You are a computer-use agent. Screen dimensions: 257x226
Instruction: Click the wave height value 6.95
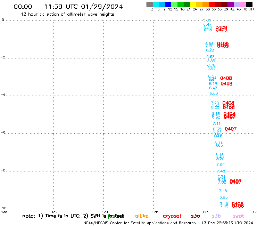tap(224, 197)
